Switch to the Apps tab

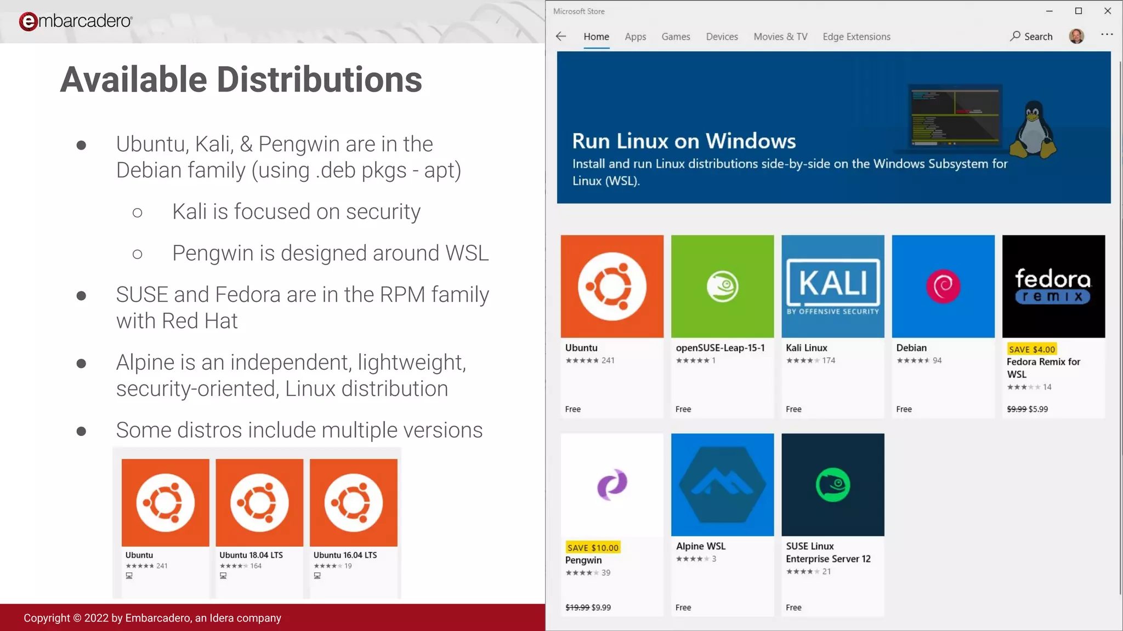click(x=635, y=37)
